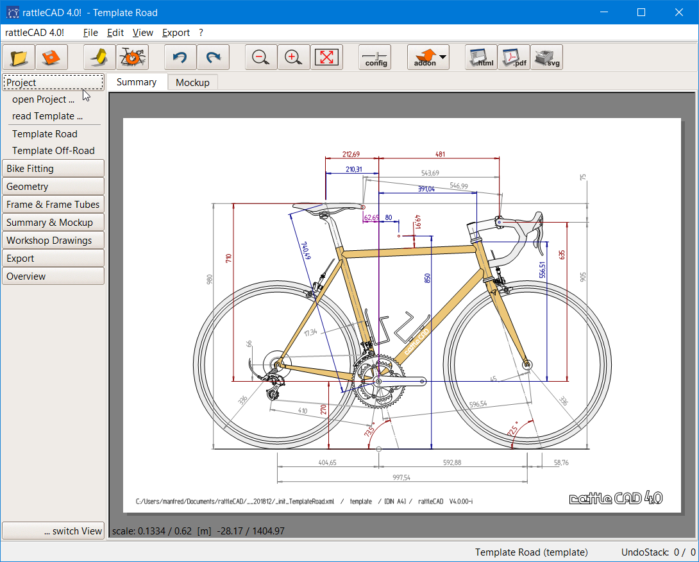Load Template Off-Road from sidebar
The image size is (699, 562).
[x=53, y=151]
